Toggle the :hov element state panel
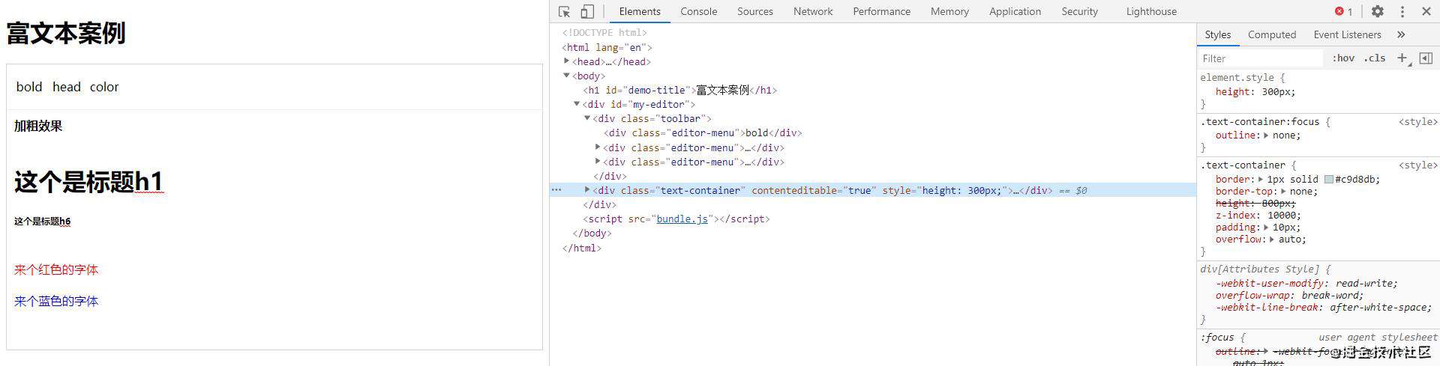Screen dimensions: 1440x366 tap(1343, 58)
